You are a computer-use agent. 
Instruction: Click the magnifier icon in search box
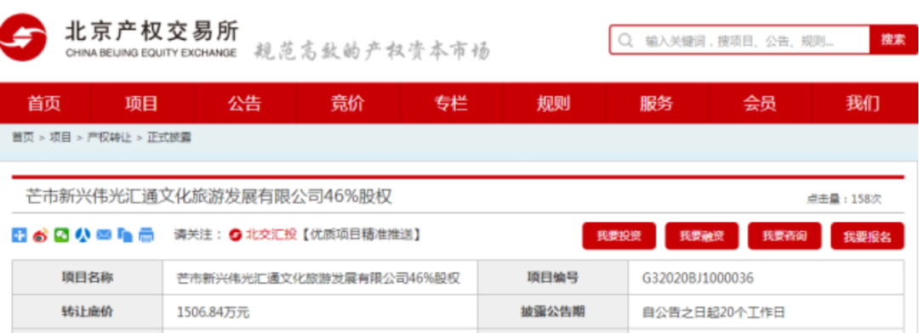[625, 41]
